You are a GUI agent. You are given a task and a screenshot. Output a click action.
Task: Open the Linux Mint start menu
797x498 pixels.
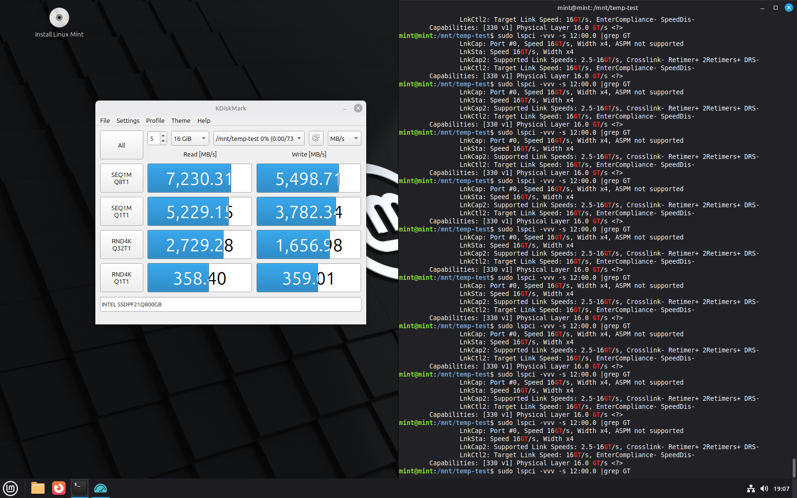pos(10,488)
